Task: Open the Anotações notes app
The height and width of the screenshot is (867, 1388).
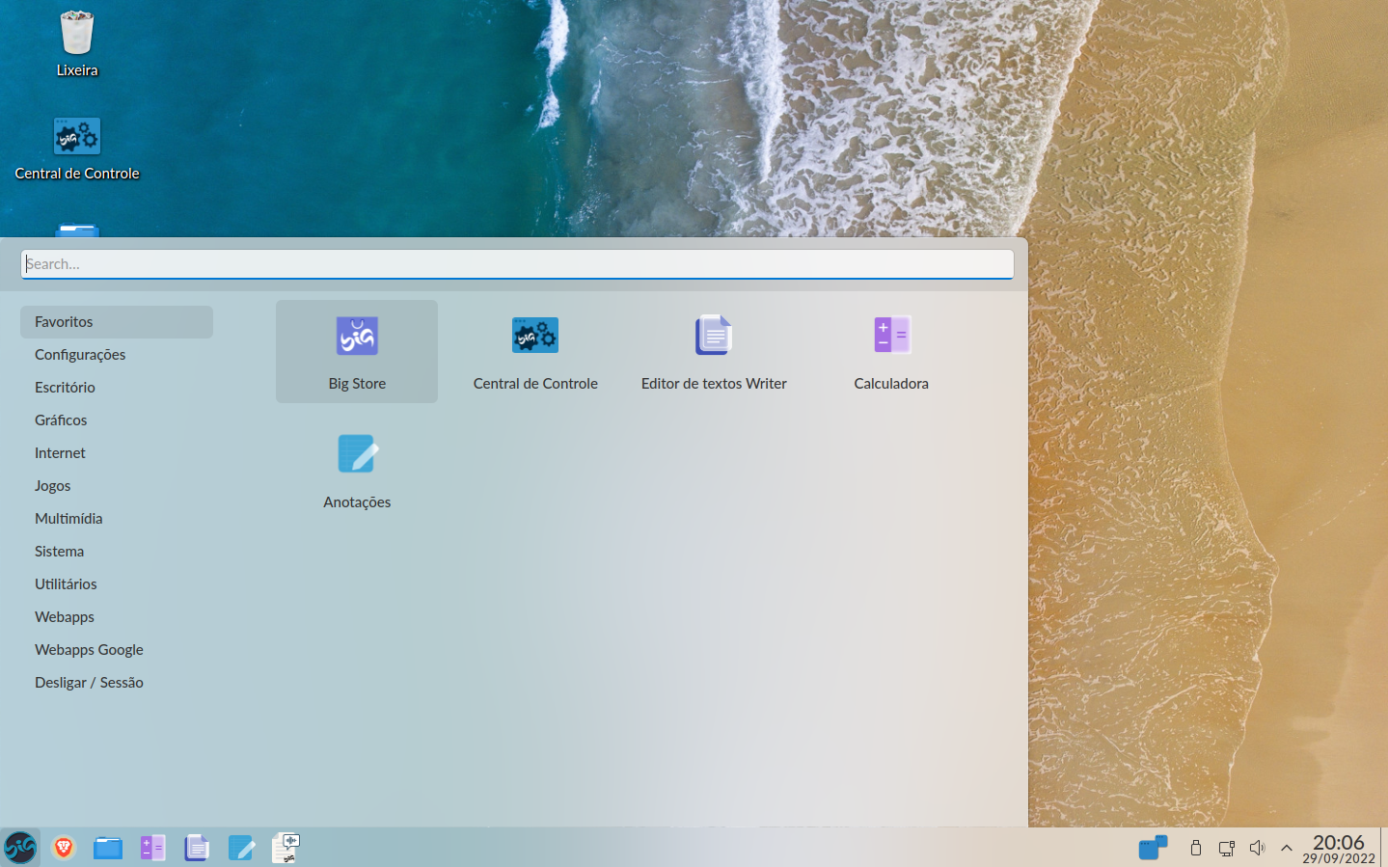Action: point(356,470)
